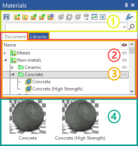
Task: Collapse the Non-metals library node
Action: click(x=5, y=60)
